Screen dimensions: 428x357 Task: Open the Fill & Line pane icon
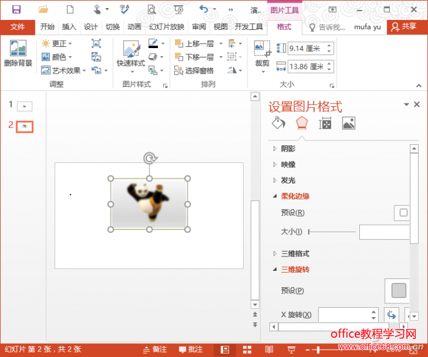click(278, 123)
